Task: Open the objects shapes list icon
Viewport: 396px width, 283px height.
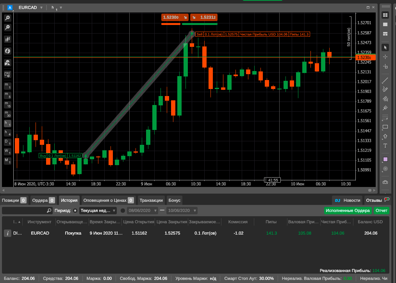Action: point(7,62)
